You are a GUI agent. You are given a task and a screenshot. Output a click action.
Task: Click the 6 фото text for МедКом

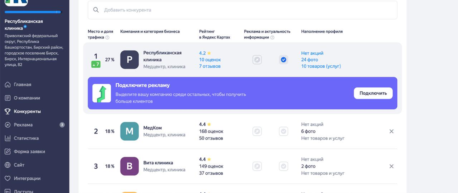point(308,131)
